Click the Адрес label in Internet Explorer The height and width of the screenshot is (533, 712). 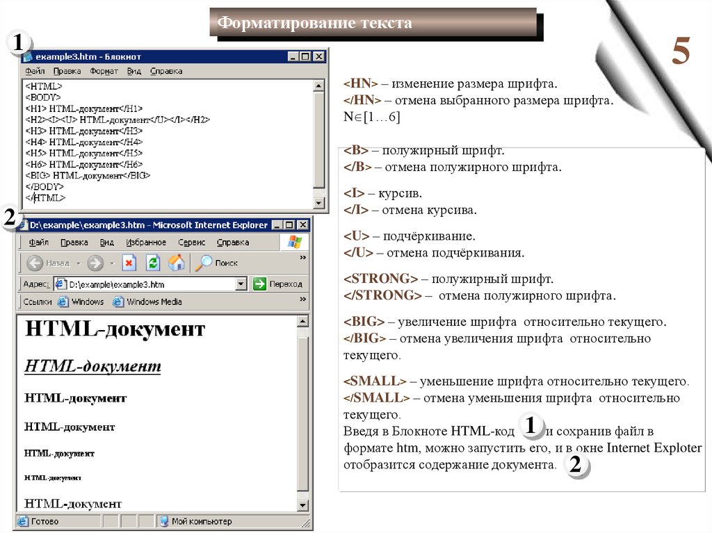(36, 284)
